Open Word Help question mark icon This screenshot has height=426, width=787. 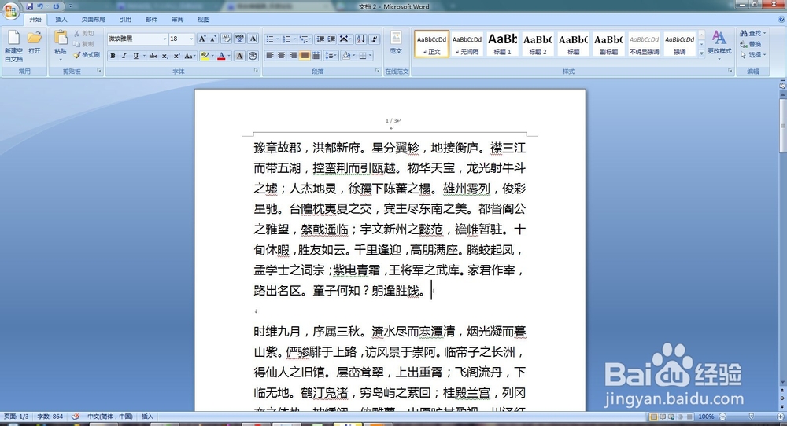[781, 20]
